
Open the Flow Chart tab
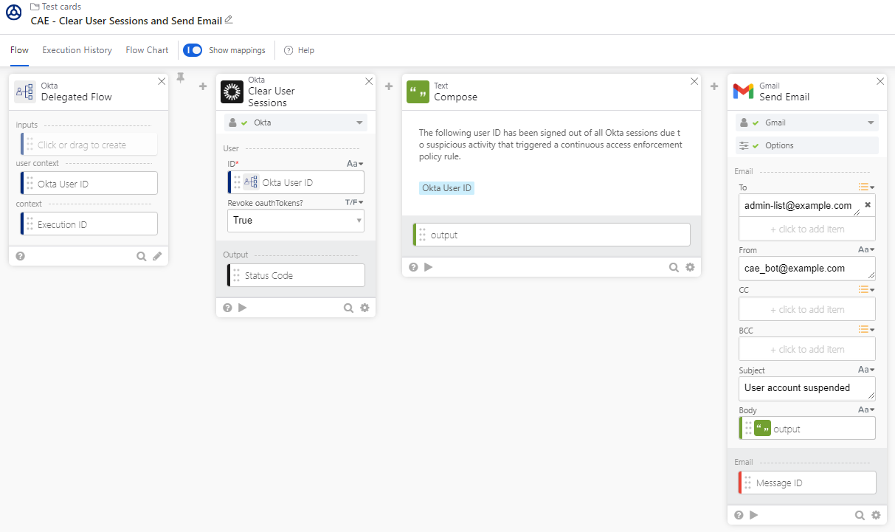[x=147, y=50]
